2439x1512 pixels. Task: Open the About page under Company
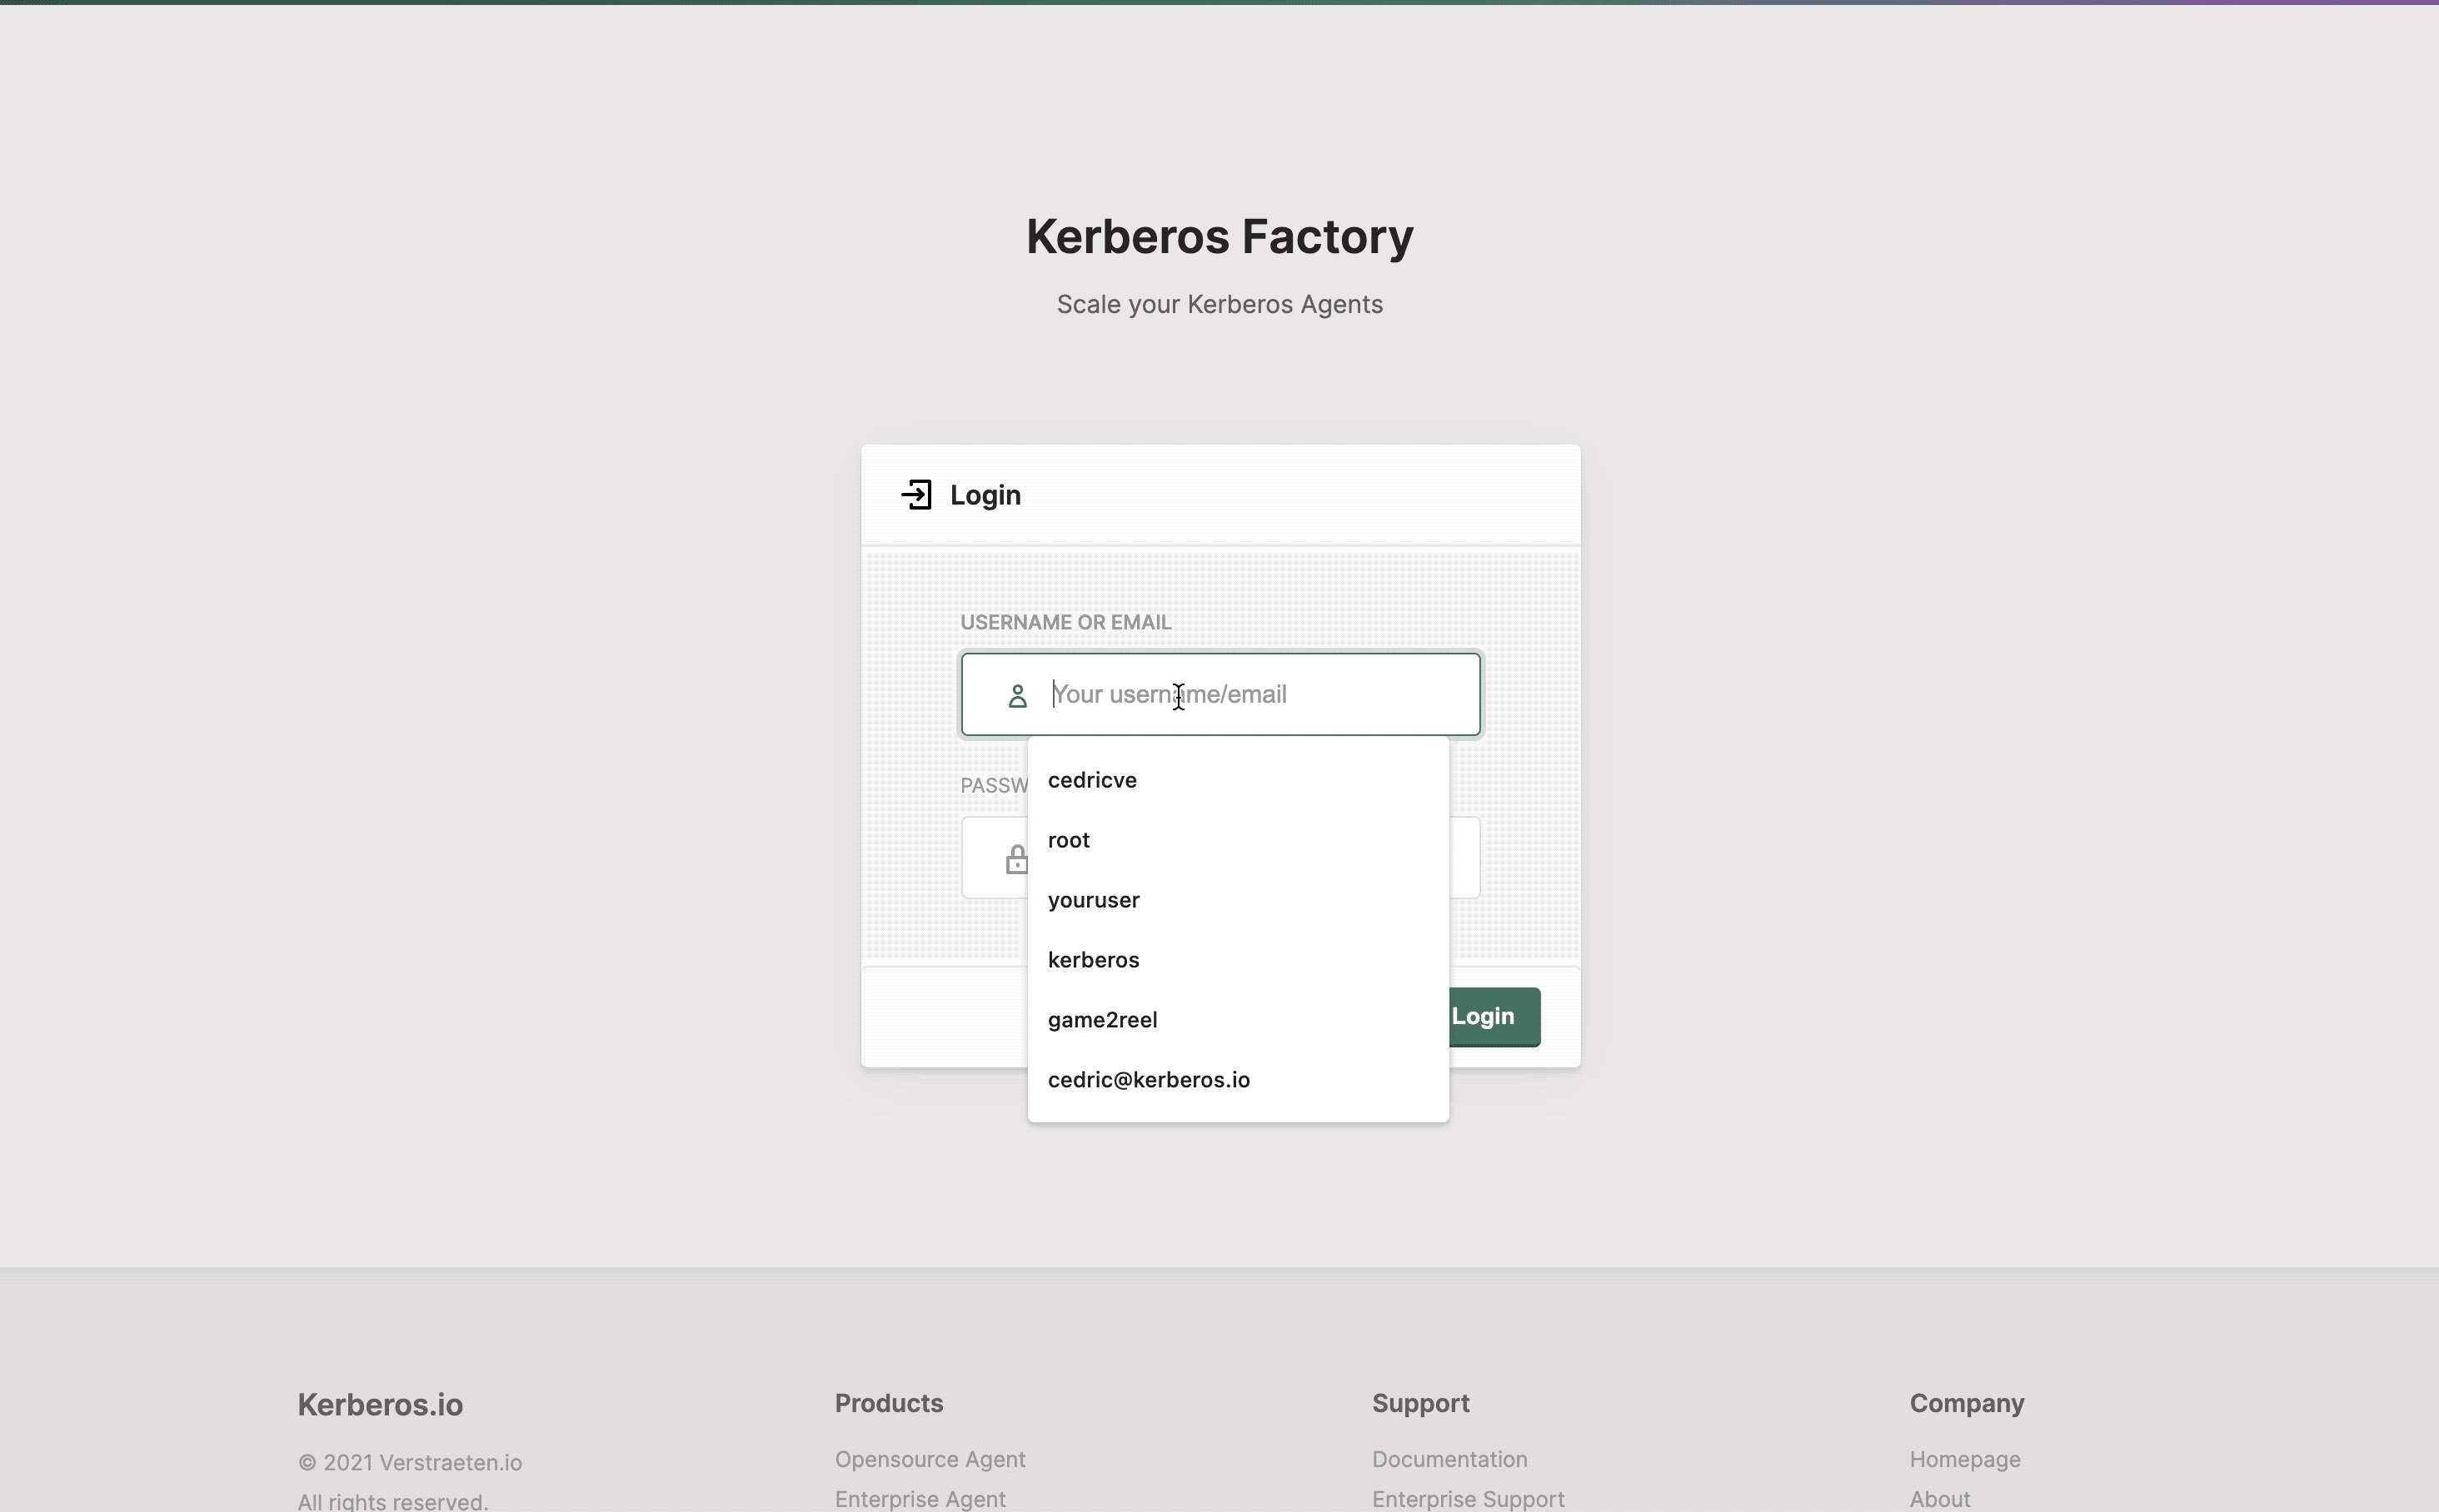(x=1938, y=1498)
